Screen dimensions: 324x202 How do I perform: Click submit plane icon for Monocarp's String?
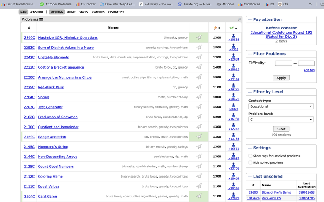[x=199, y=146]
